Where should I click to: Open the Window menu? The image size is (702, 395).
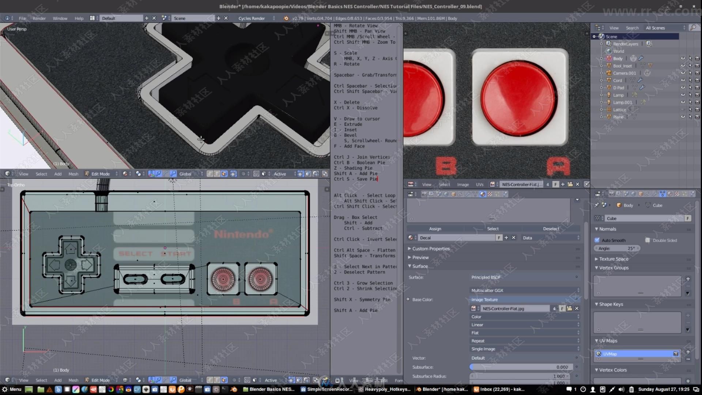[x=60, y=18]
